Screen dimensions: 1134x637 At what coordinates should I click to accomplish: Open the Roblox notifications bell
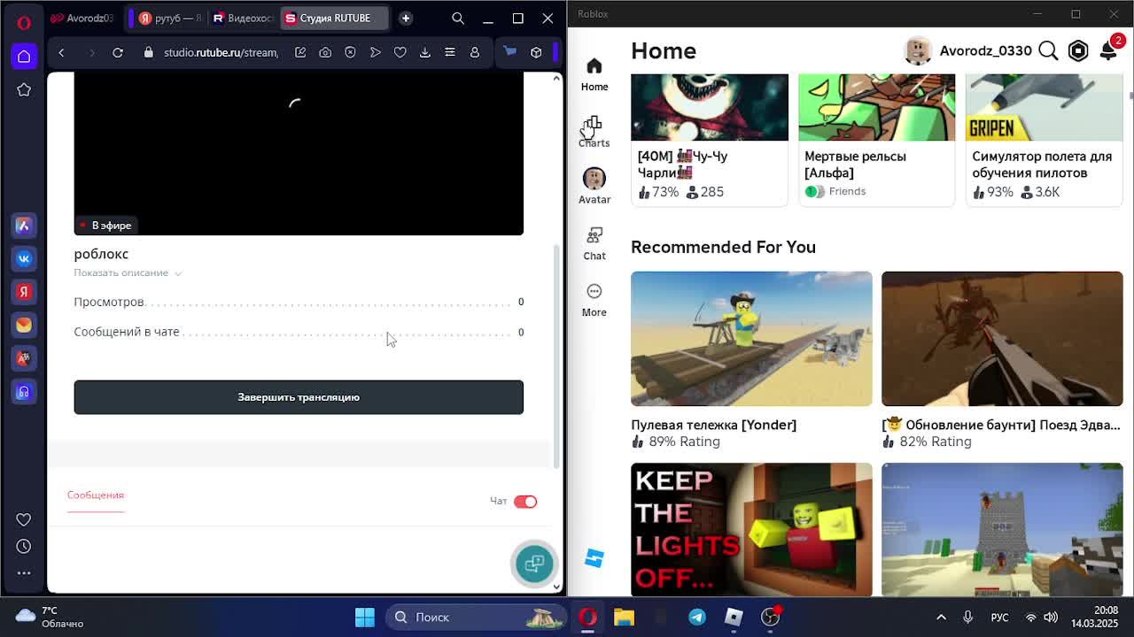pos(1108,50)
